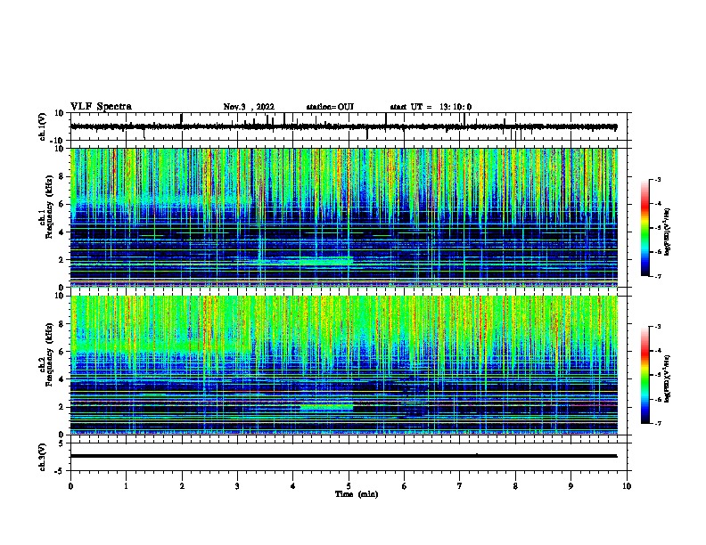The image size is (706, 545).
Task: Click the "-3" tick on ch.2 colorbar
Action: (657, 327)
